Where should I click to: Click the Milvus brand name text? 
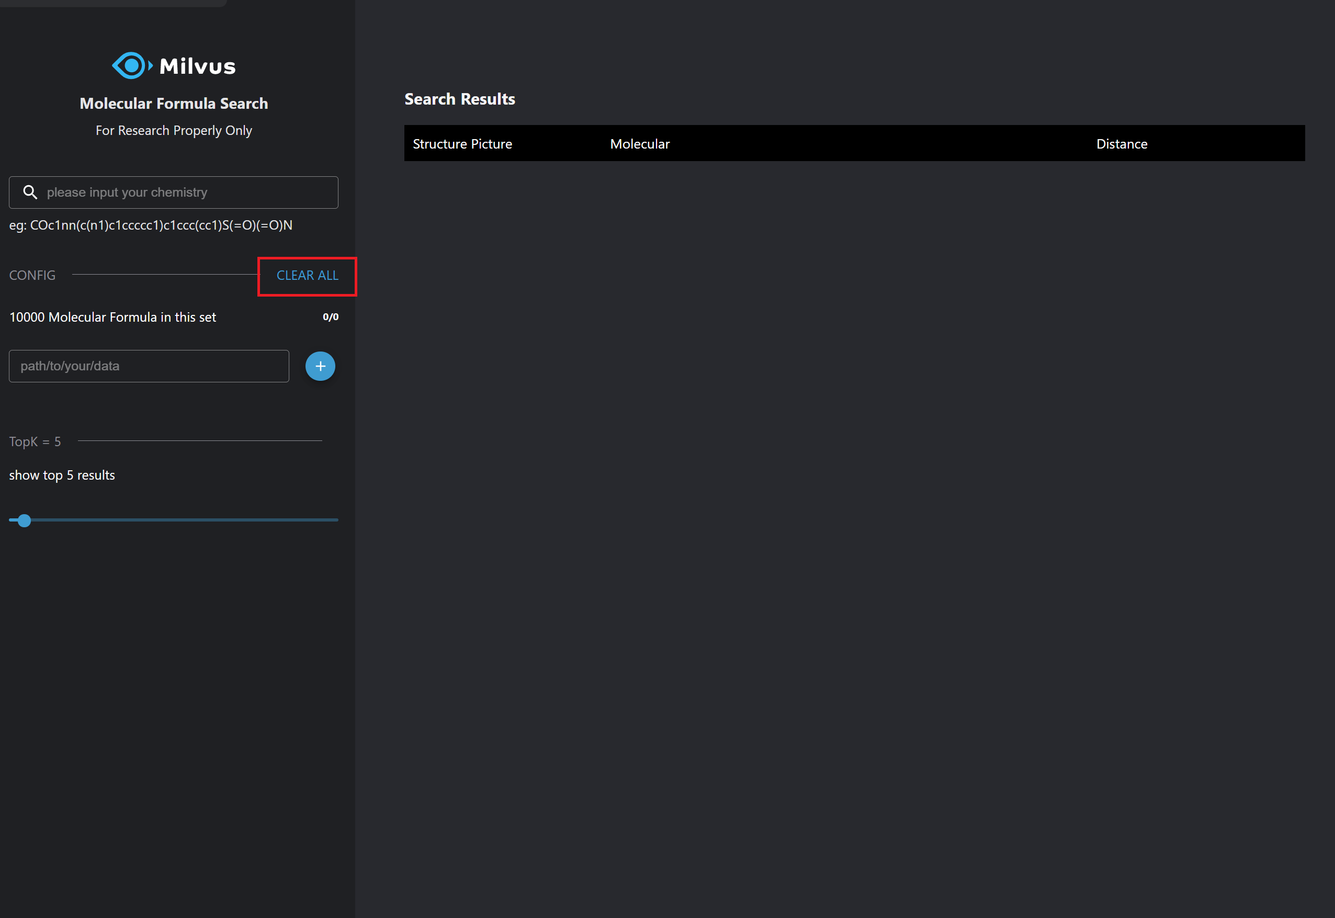point(197,67)
